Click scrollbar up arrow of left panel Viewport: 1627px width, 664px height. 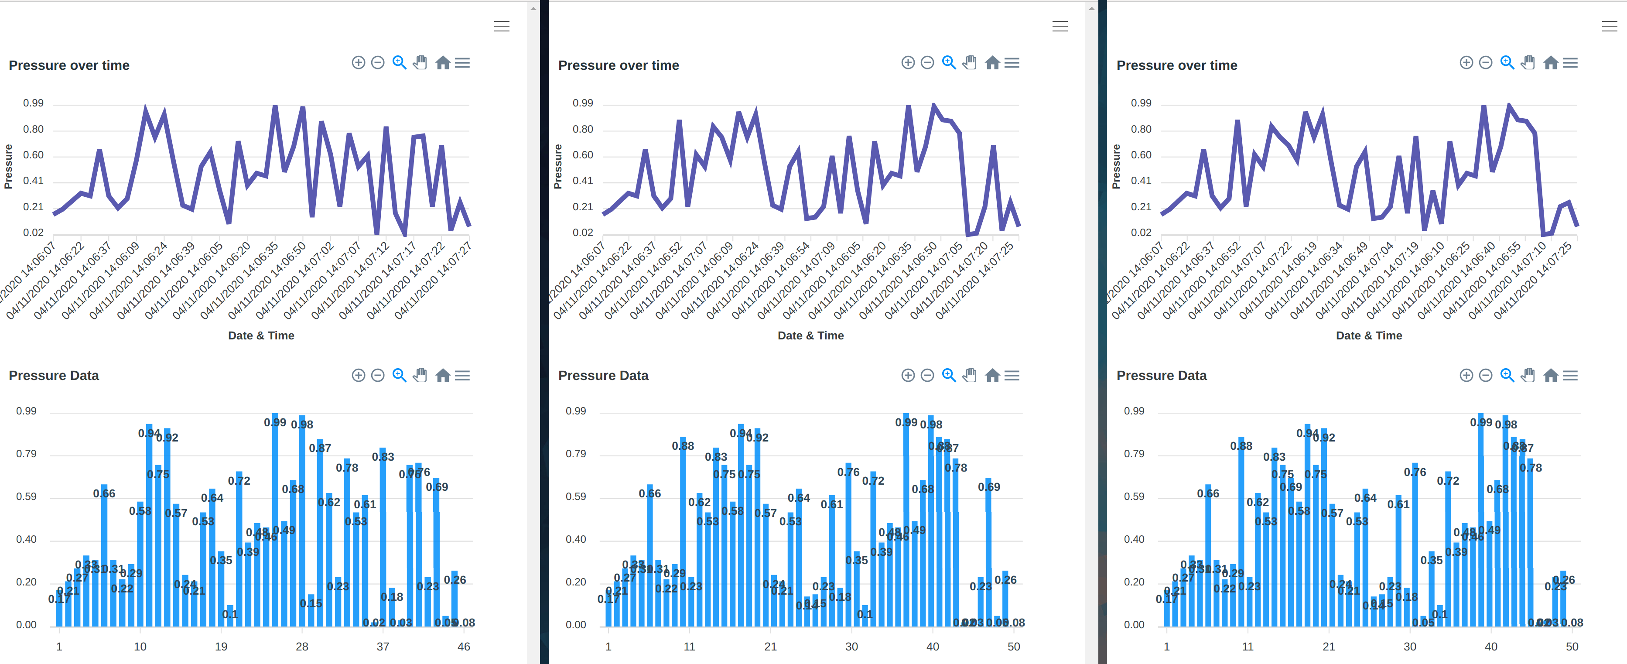pos(533,9)
